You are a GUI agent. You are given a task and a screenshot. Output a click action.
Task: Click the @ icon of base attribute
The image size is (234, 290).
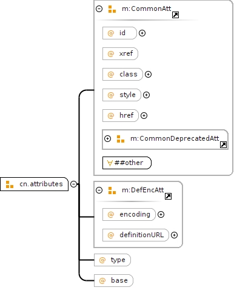[102, 281]
